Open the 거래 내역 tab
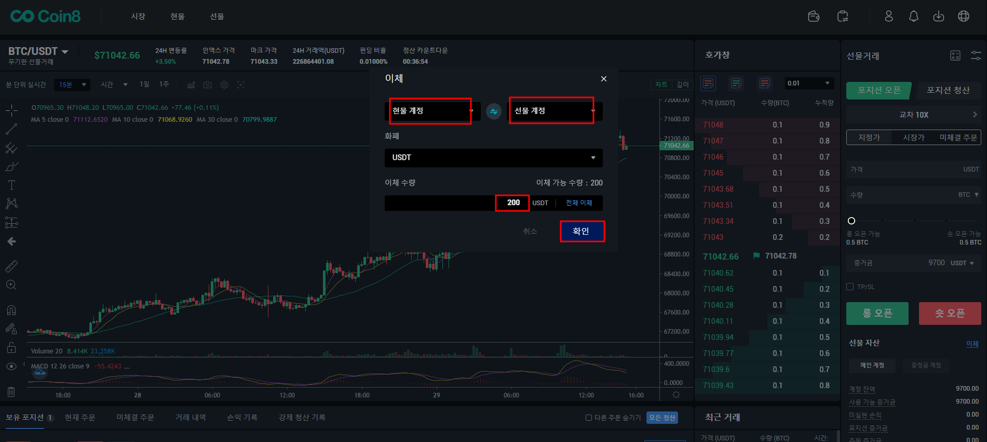 [190, 418]
